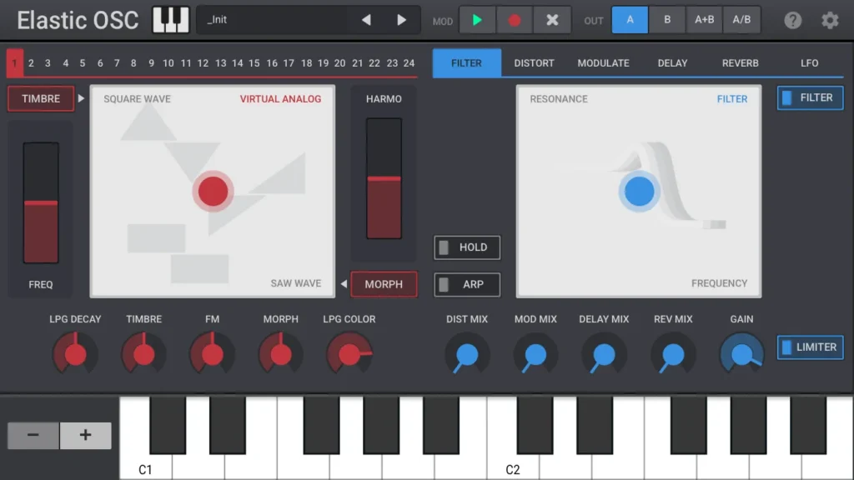Select sequencer step 5
Screen dimensions: 854x480
pyautogui.click(x=83, y=63)
